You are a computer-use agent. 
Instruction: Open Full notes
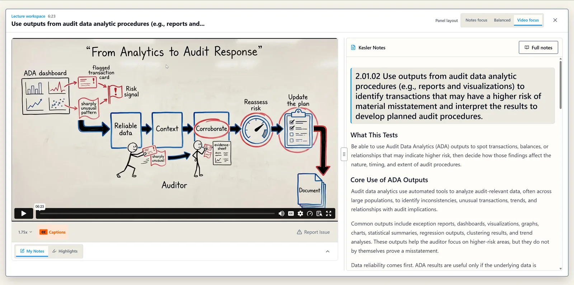coord(538,48)
